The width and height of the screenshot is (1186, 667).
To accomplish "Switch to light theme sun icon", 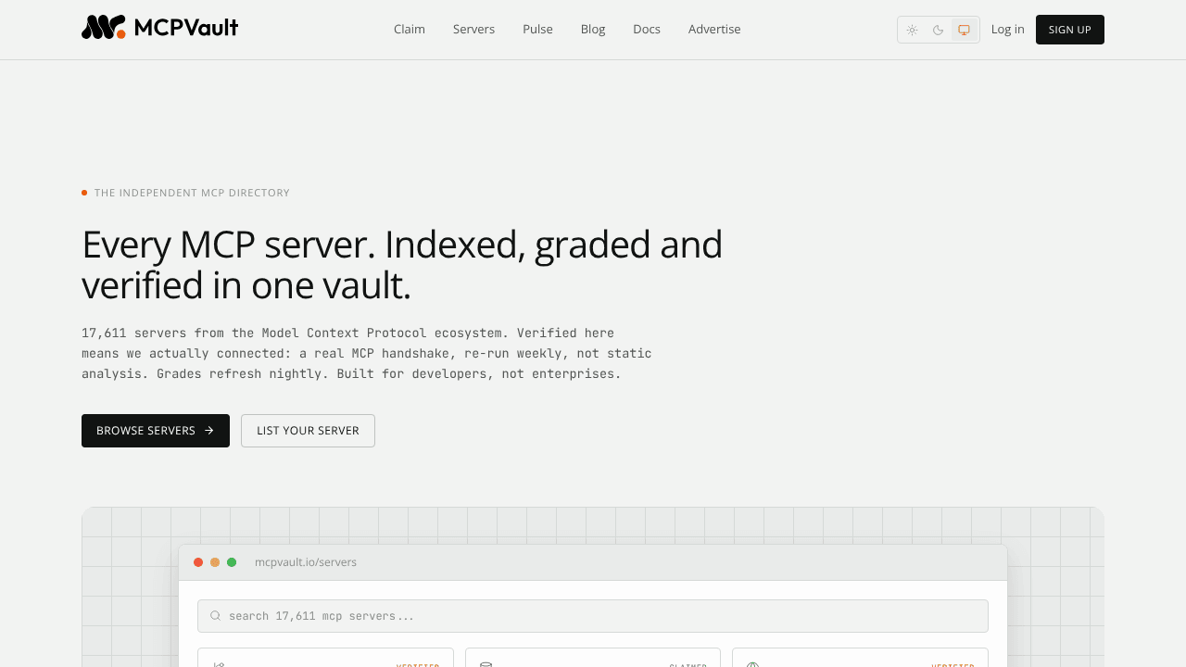I will click(x=913, y=30).
